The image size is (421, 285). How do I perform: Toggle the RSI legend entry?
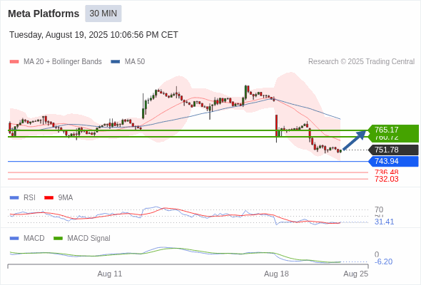(22, 197)
